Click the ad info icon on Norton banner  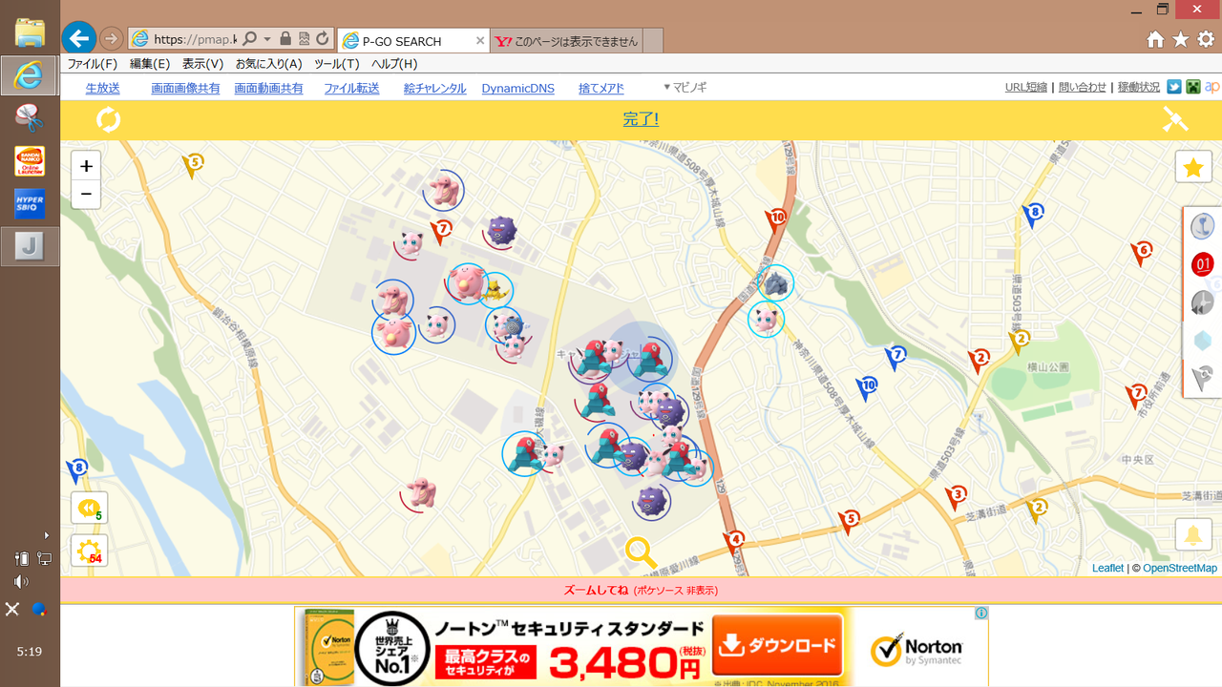coord(980,614)
